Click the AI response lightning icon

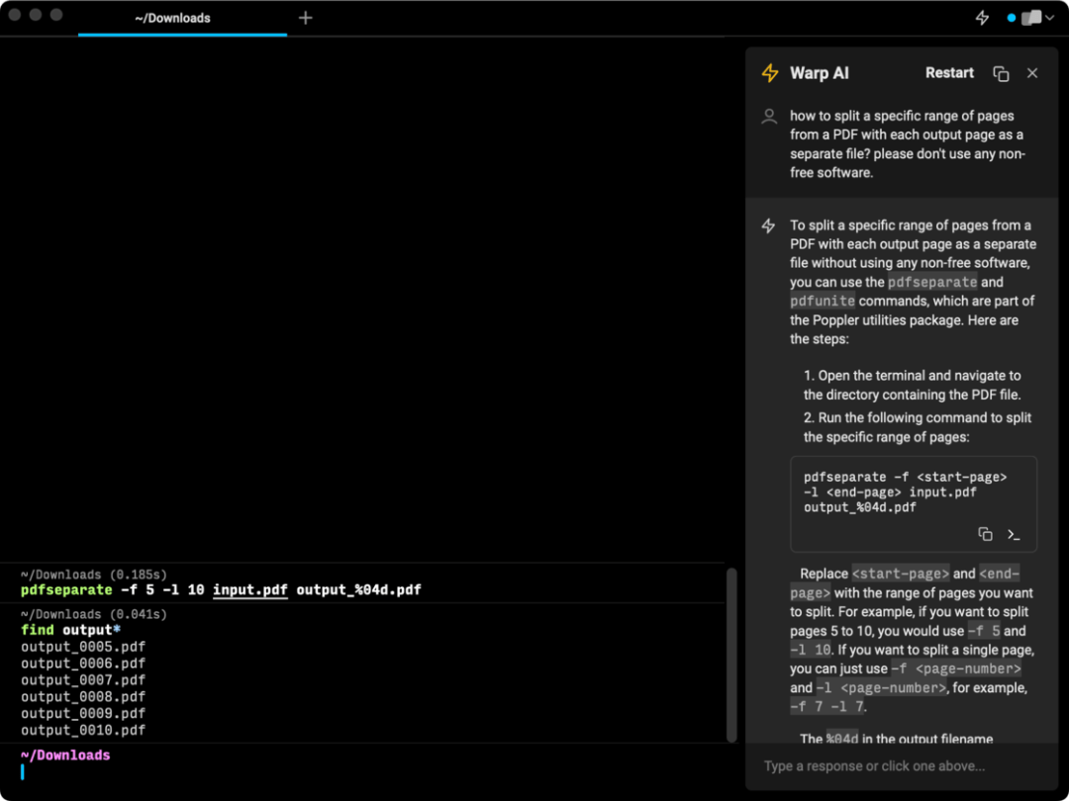[x=768, y=225]
